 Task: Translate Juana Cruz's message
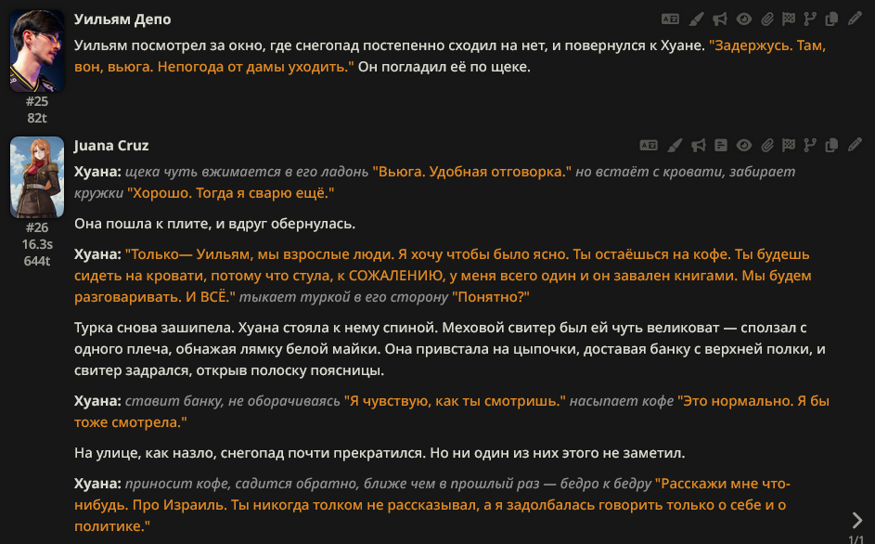648,146
